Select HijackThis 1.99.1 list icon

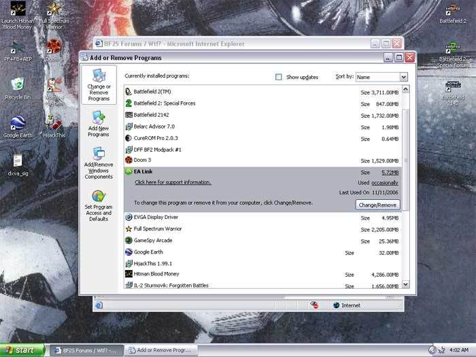[129, 263]
